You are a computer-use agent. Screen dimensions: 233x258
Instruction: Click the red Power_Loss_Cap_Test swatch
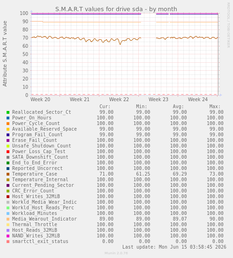tap(8, 152)
